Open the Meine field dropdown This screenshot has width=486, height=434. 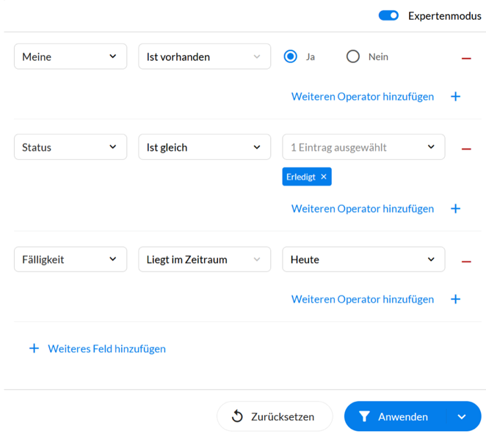pyautogui.click(x=70, y=56)
